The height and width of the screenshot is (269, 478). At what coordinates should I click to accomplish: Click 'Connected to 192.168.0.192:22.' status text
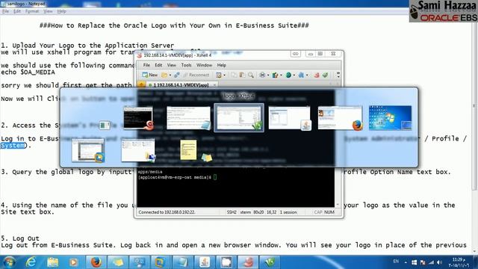click(x=167, y=212)
